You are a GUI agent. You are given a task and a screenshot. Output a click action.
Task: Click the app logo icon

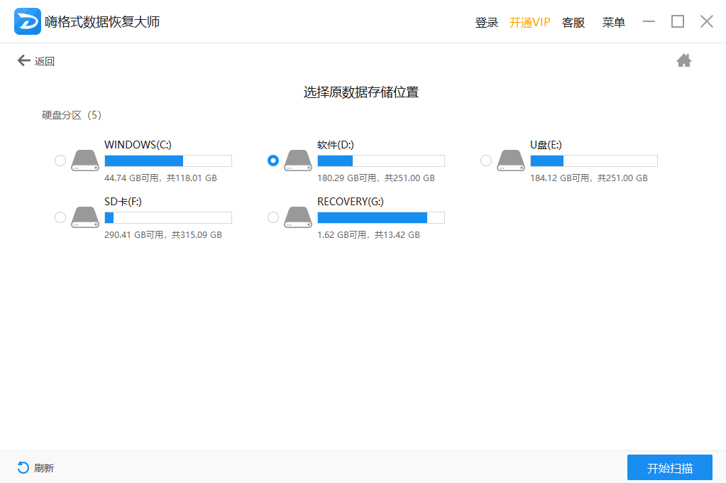tap(27, 21)
